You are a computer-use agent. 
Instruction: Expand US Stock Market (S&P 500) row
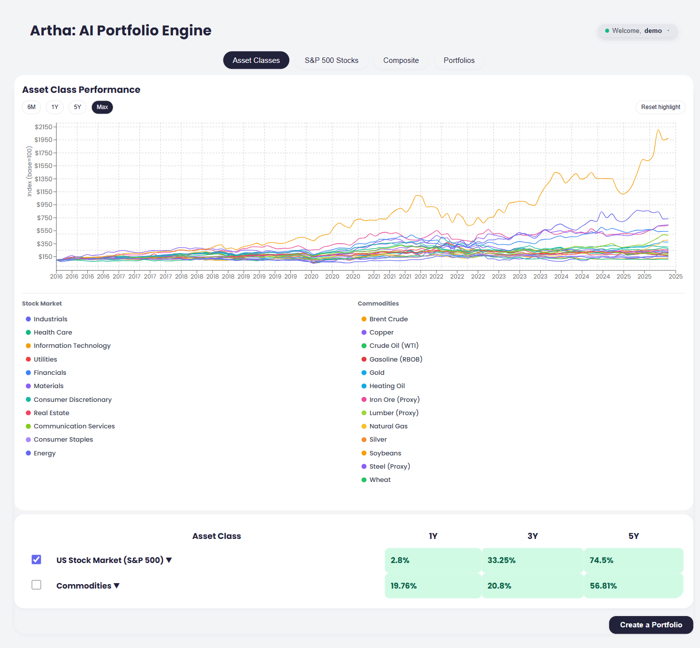pos(169,560)
